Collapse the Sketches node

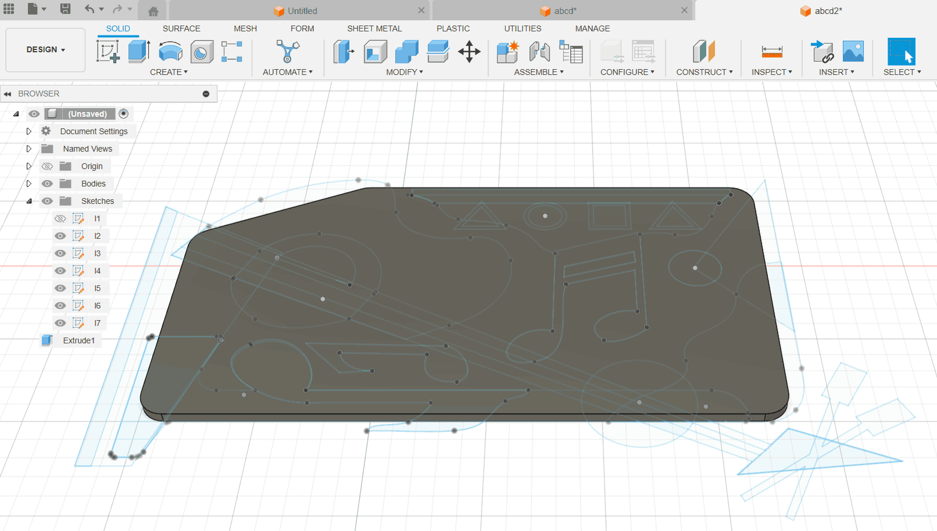click(28, 201)
